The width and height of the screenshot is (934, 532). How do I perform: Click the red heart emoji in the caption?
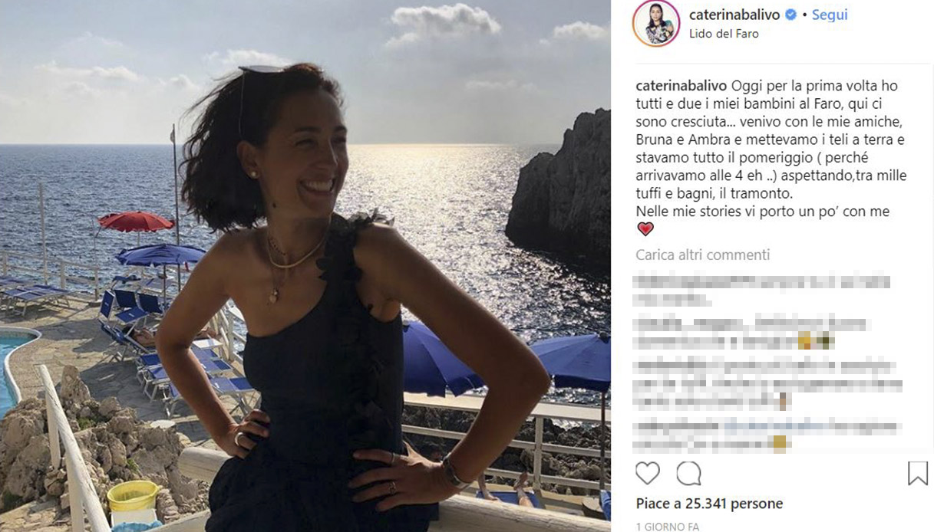click(x=645, y=228)
